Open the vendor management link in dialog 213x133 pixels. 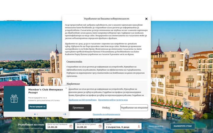tap(83, 100)
